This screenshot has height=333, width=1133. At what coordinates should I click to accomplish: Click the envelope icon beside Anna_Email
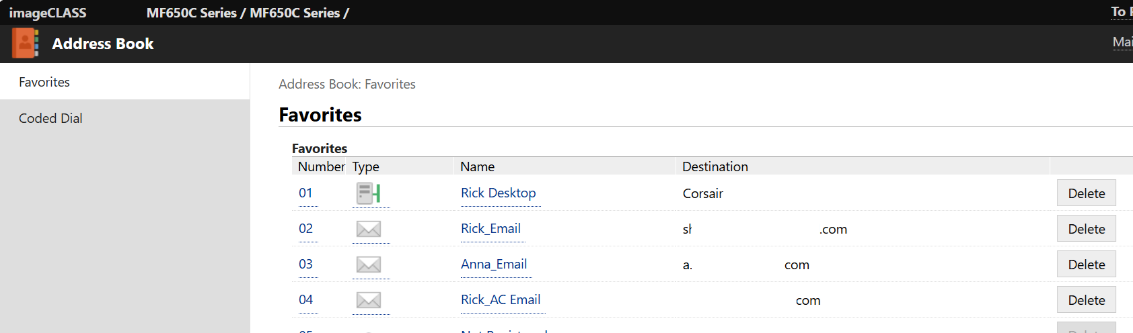368,265
